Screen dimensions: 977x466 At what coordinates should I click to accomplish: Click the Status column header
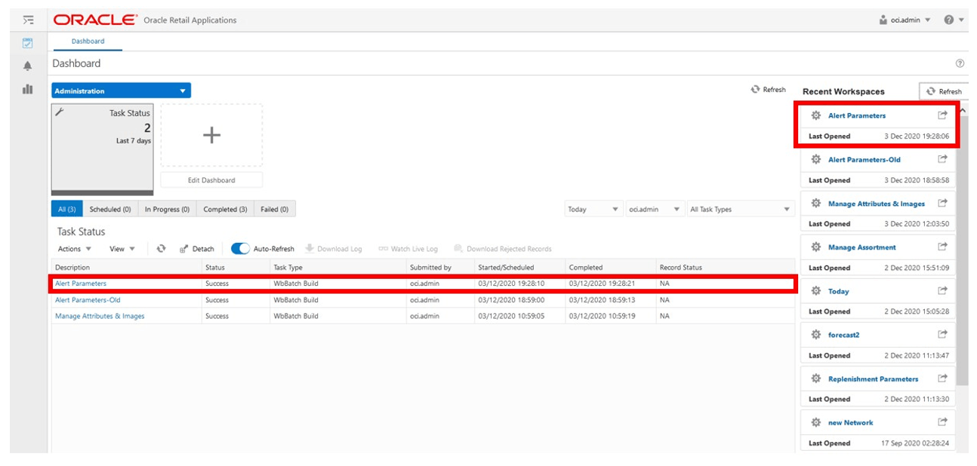tap(236, 267)
